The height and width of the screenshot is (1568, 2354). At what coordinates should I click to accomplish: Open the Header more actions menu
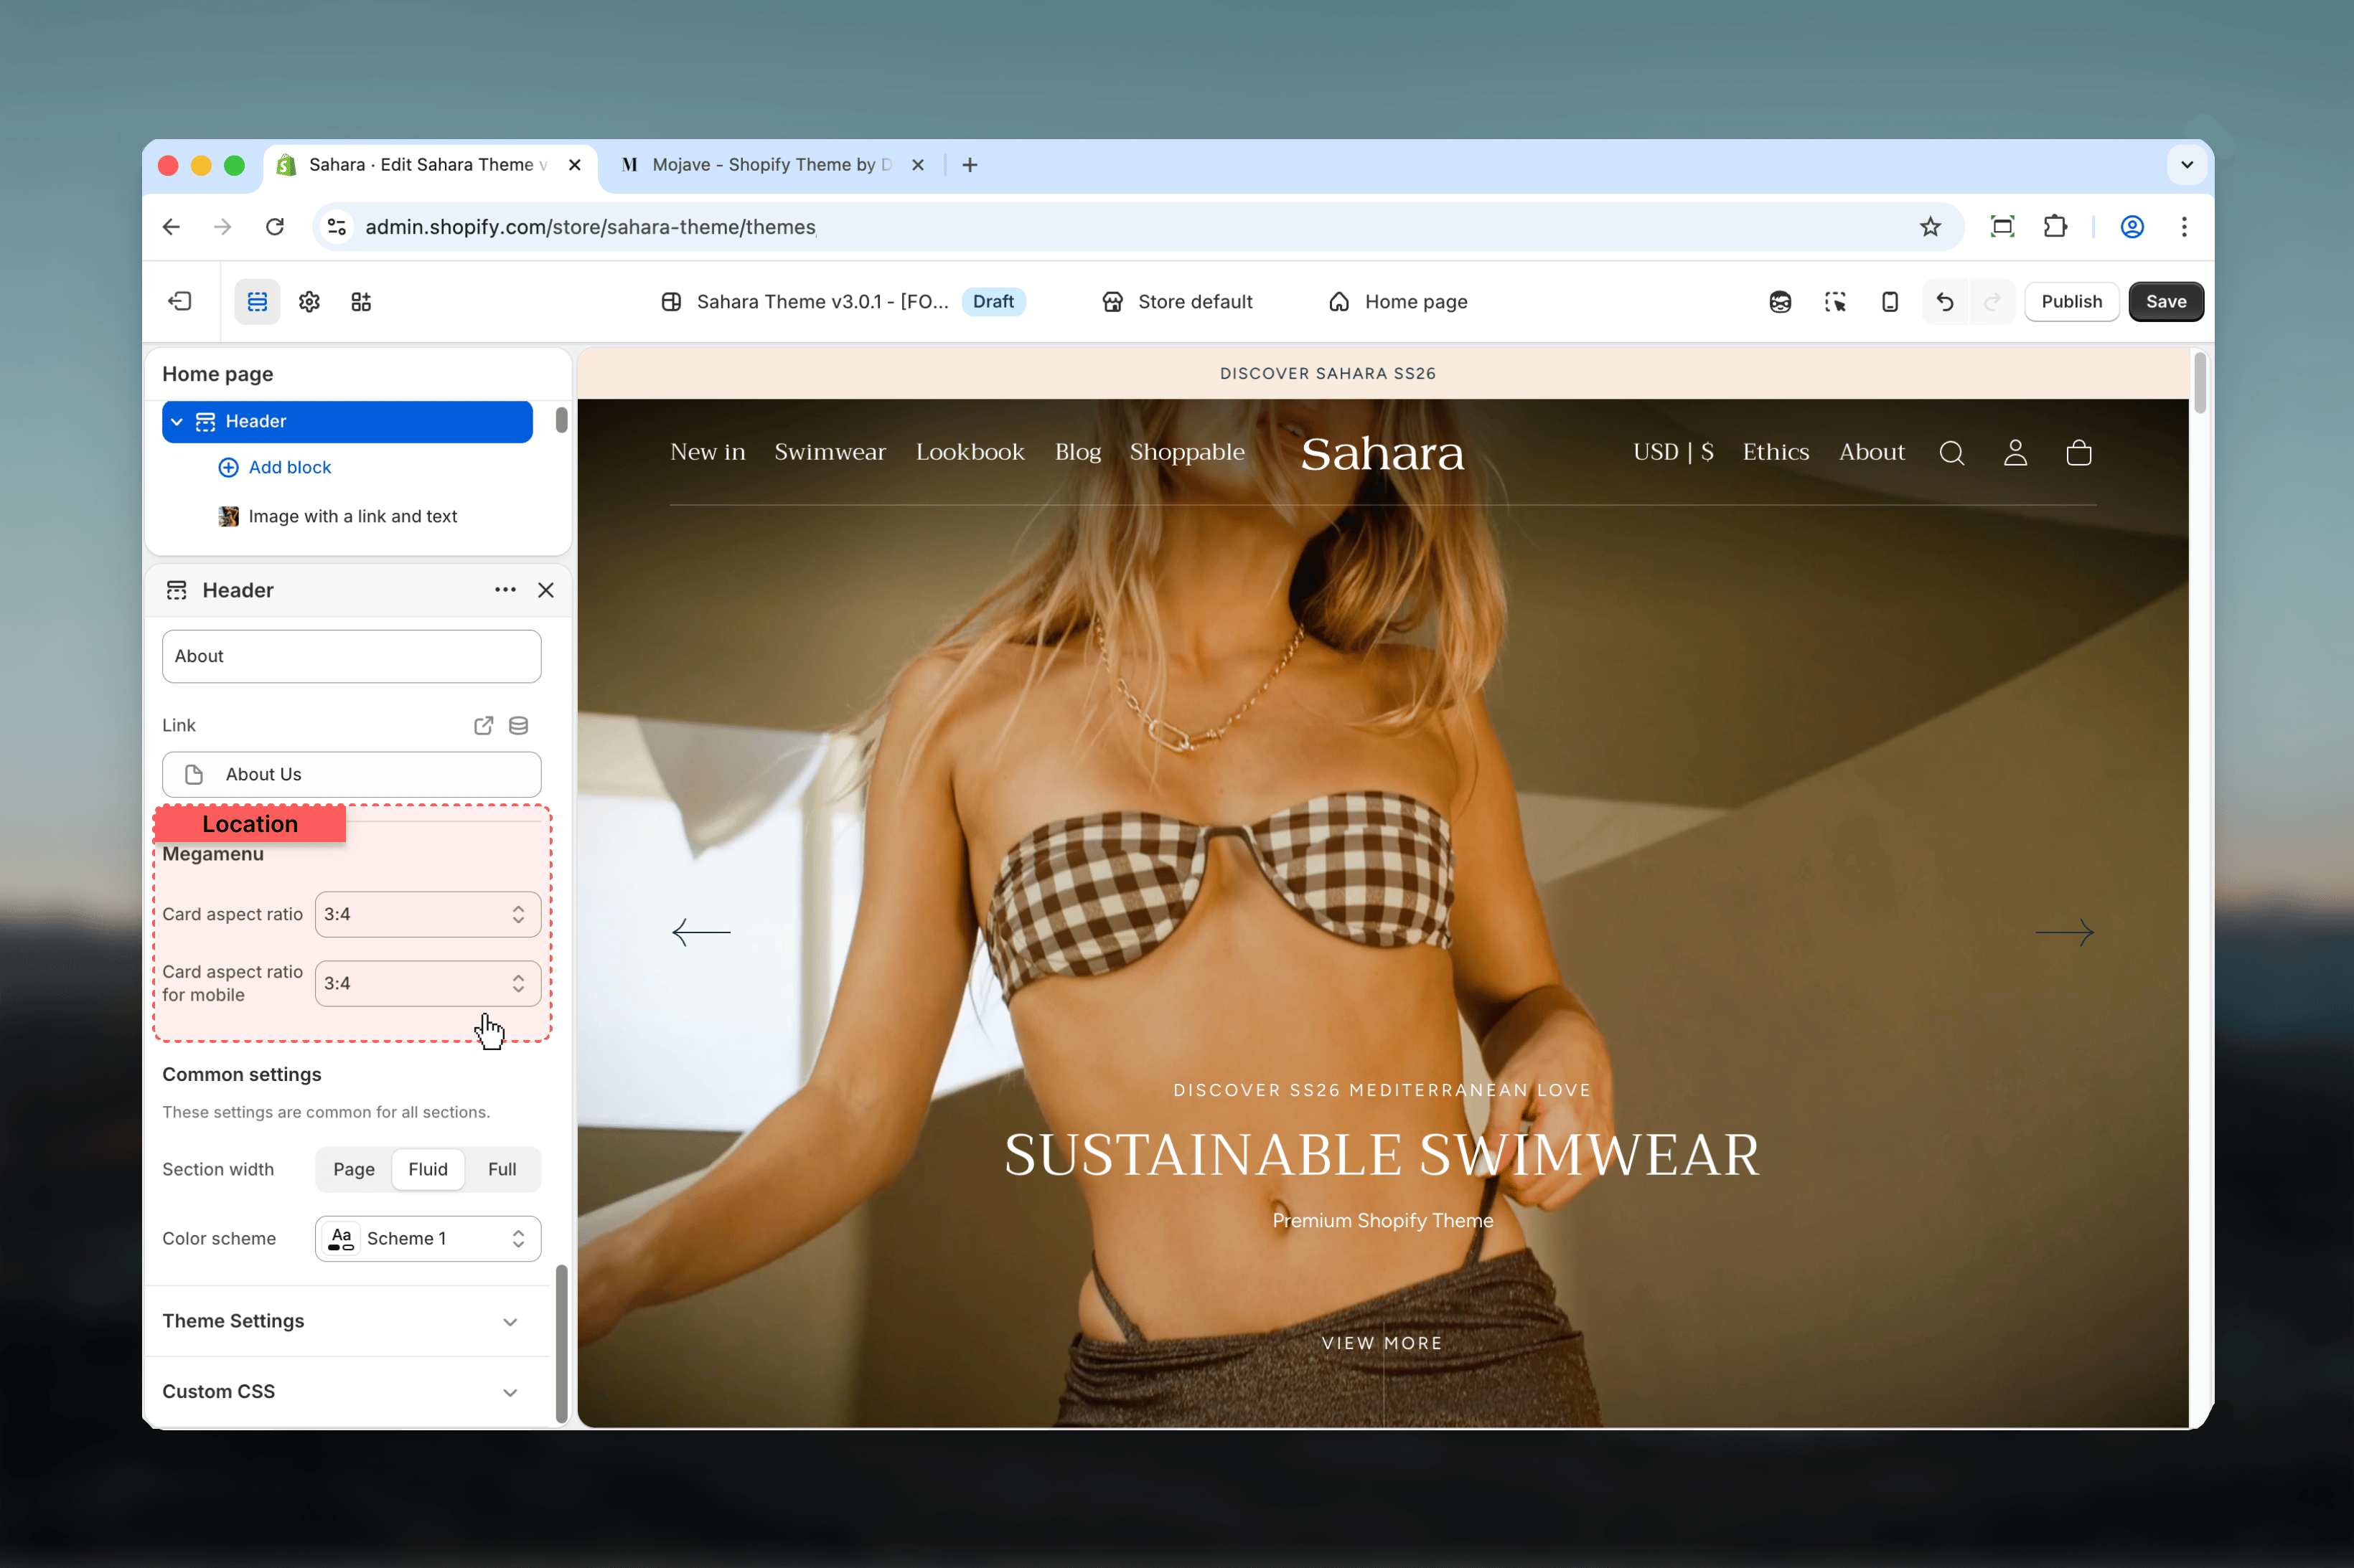point(505,590)
